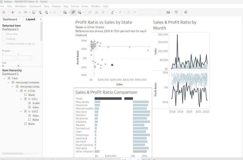Viewport: 243px width, 160px height.
Task: Click the Highlight pen icon
Action: pyautogui.click(x=112, y=12)
